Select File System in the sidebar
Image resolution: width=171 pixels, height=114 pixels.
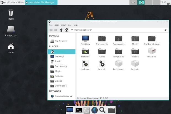pos(62,41)
